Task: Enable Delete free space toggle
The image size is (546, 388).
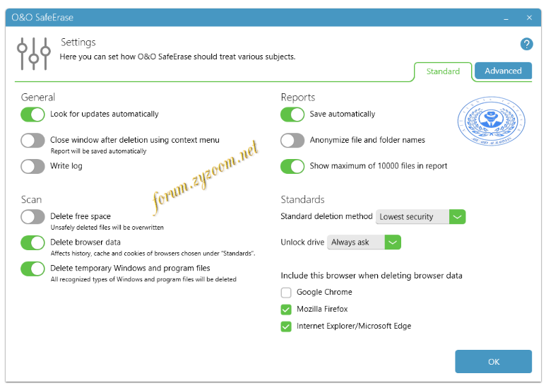Action: tap(32, 217)
